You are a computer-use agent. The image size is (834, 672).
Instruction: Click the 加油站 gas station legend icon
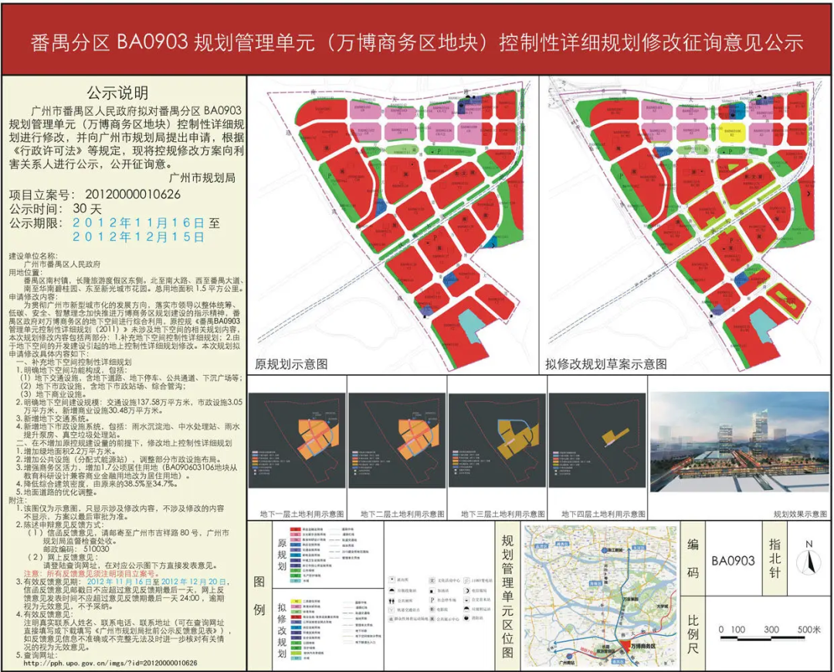pos(432,590)
